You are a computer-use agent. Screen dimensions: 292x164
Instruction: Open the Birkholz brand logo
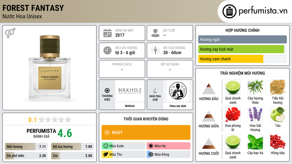(x=130, y=91)
